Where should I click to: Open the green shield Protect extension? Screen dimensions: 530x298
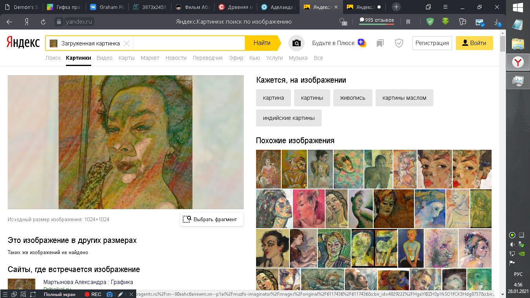click(430, 22)
